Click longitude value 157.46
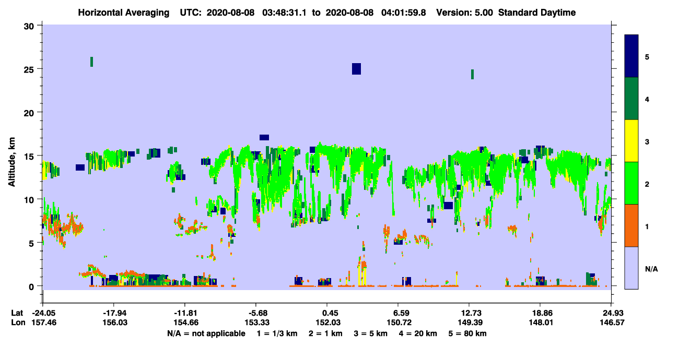This screenshot has height=348, width=679. click(x=44, y=323)
